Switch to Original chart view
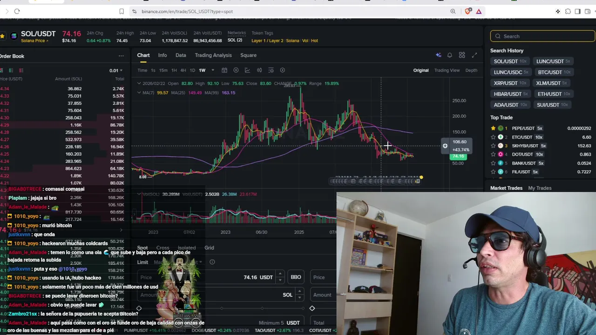This screenshot has height=335, width=596. click(x=421, y=70)
